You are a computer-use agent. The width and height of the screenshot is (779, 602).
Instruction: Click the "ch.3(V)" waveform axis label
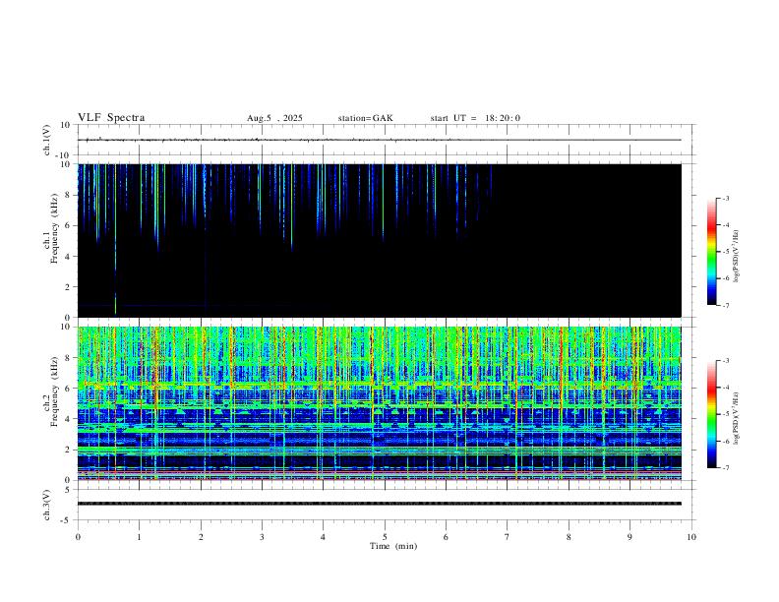coord(47,505)
